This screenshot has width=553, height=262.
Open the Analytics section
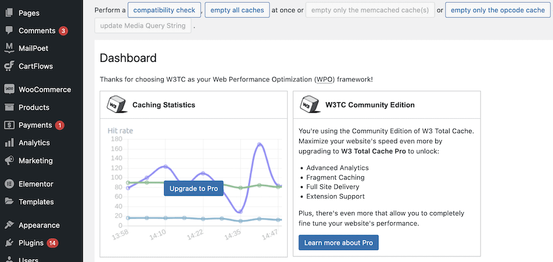[34, 143]
